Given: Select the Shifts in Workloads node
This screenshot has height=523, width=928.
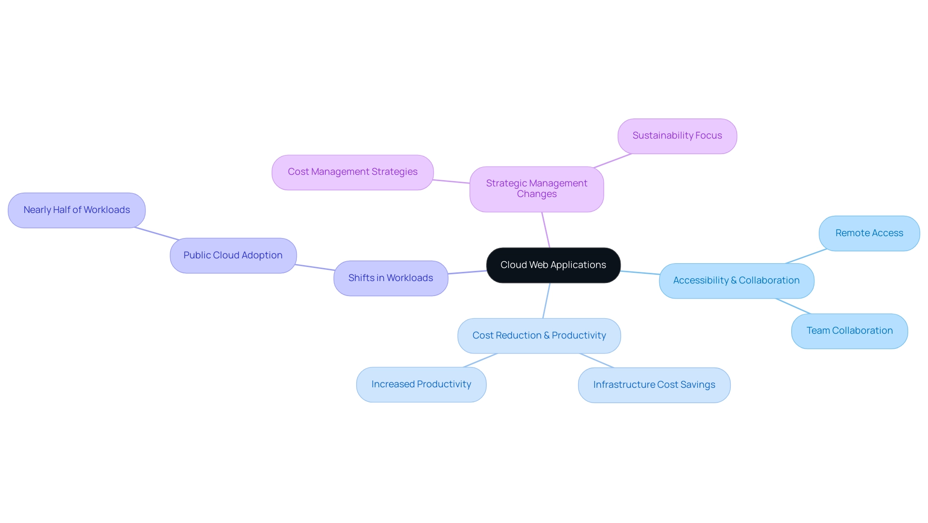Looking at the screenshot, I should (391, 278).
